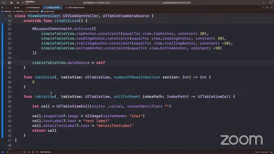Screen dimensions: 274x154
Task: Click the return cell statement
Action: click(44, 130)
